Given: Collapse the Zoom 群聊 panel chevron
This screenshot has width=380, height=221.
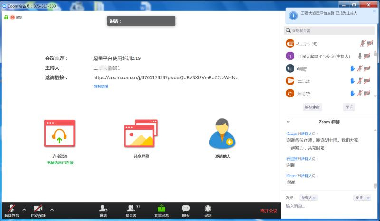Looking at the screenshot, I should (x=288, y=122).
